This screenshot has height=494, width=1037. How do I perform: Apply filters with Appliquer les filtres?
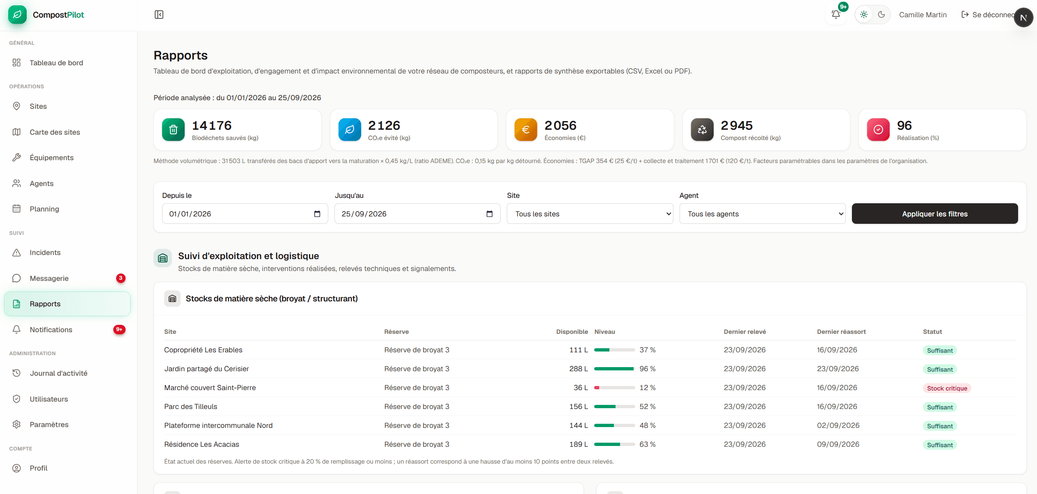pos(935,214)
